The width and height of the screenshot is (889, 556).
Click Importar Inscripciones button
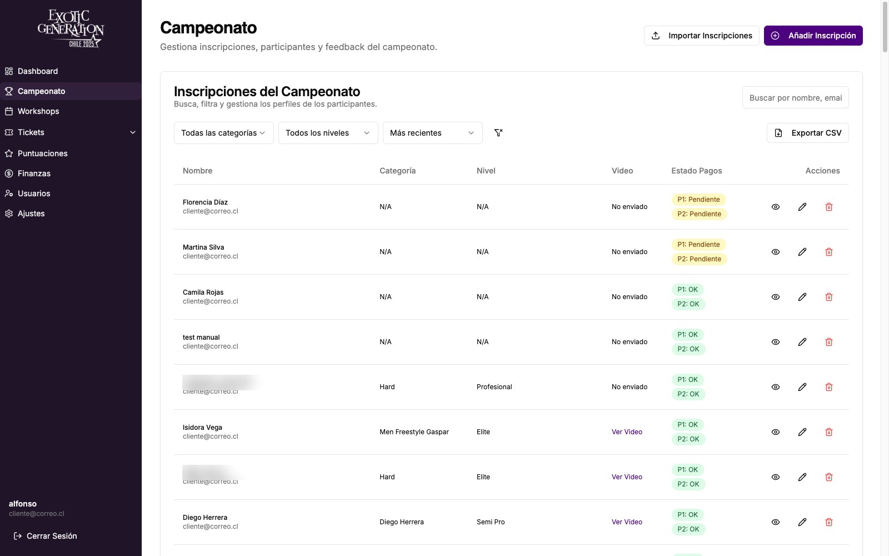[702, 36]
